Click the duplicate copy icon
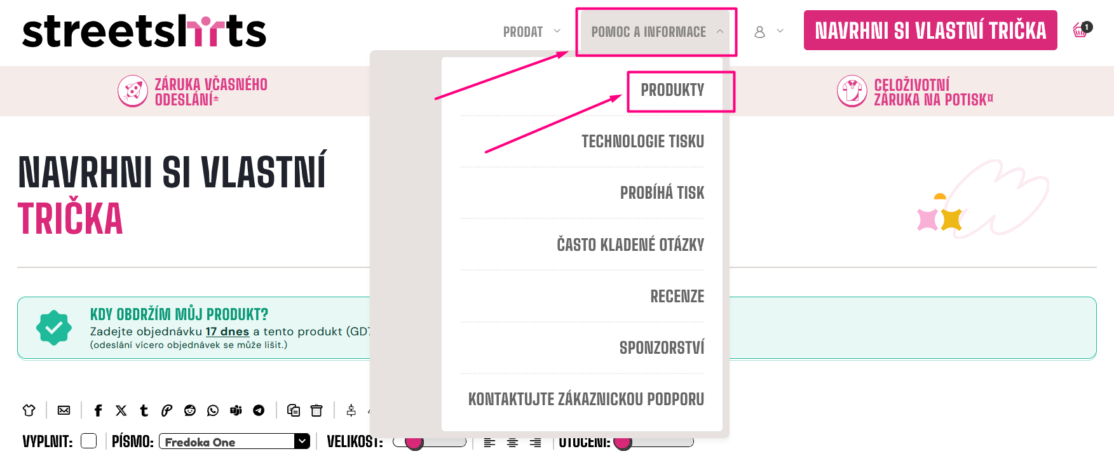Viewport: 1114px width, 456px height. [x=294, y=410]
